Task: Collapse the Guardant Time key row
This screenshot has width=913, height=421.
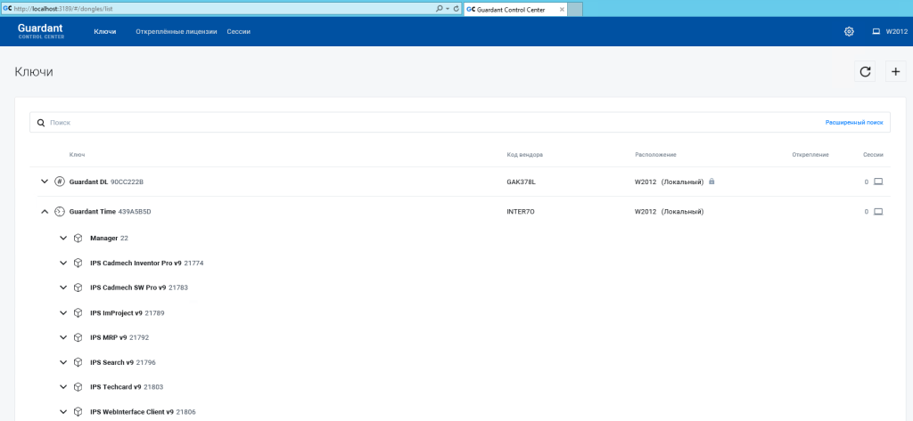Action: tap(45, 212)
